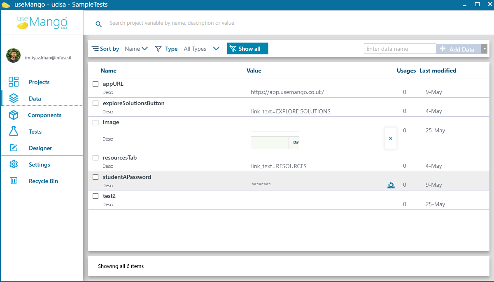Open the Add Data dropdown arrow
494x282 pixels.
coord(485,49)
